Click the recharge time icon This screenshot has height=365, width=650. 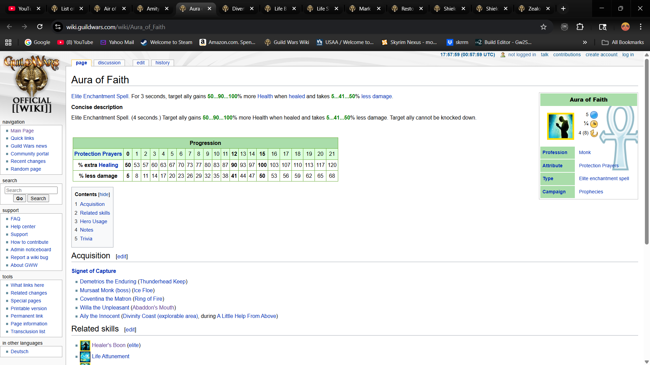click(x=594, y=133)
